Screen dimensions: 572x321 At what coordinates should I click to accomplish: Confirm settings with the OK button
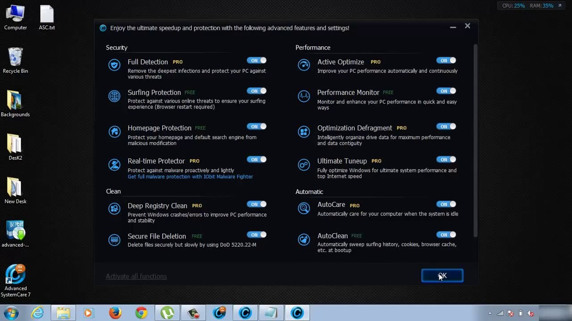point(442,276)
